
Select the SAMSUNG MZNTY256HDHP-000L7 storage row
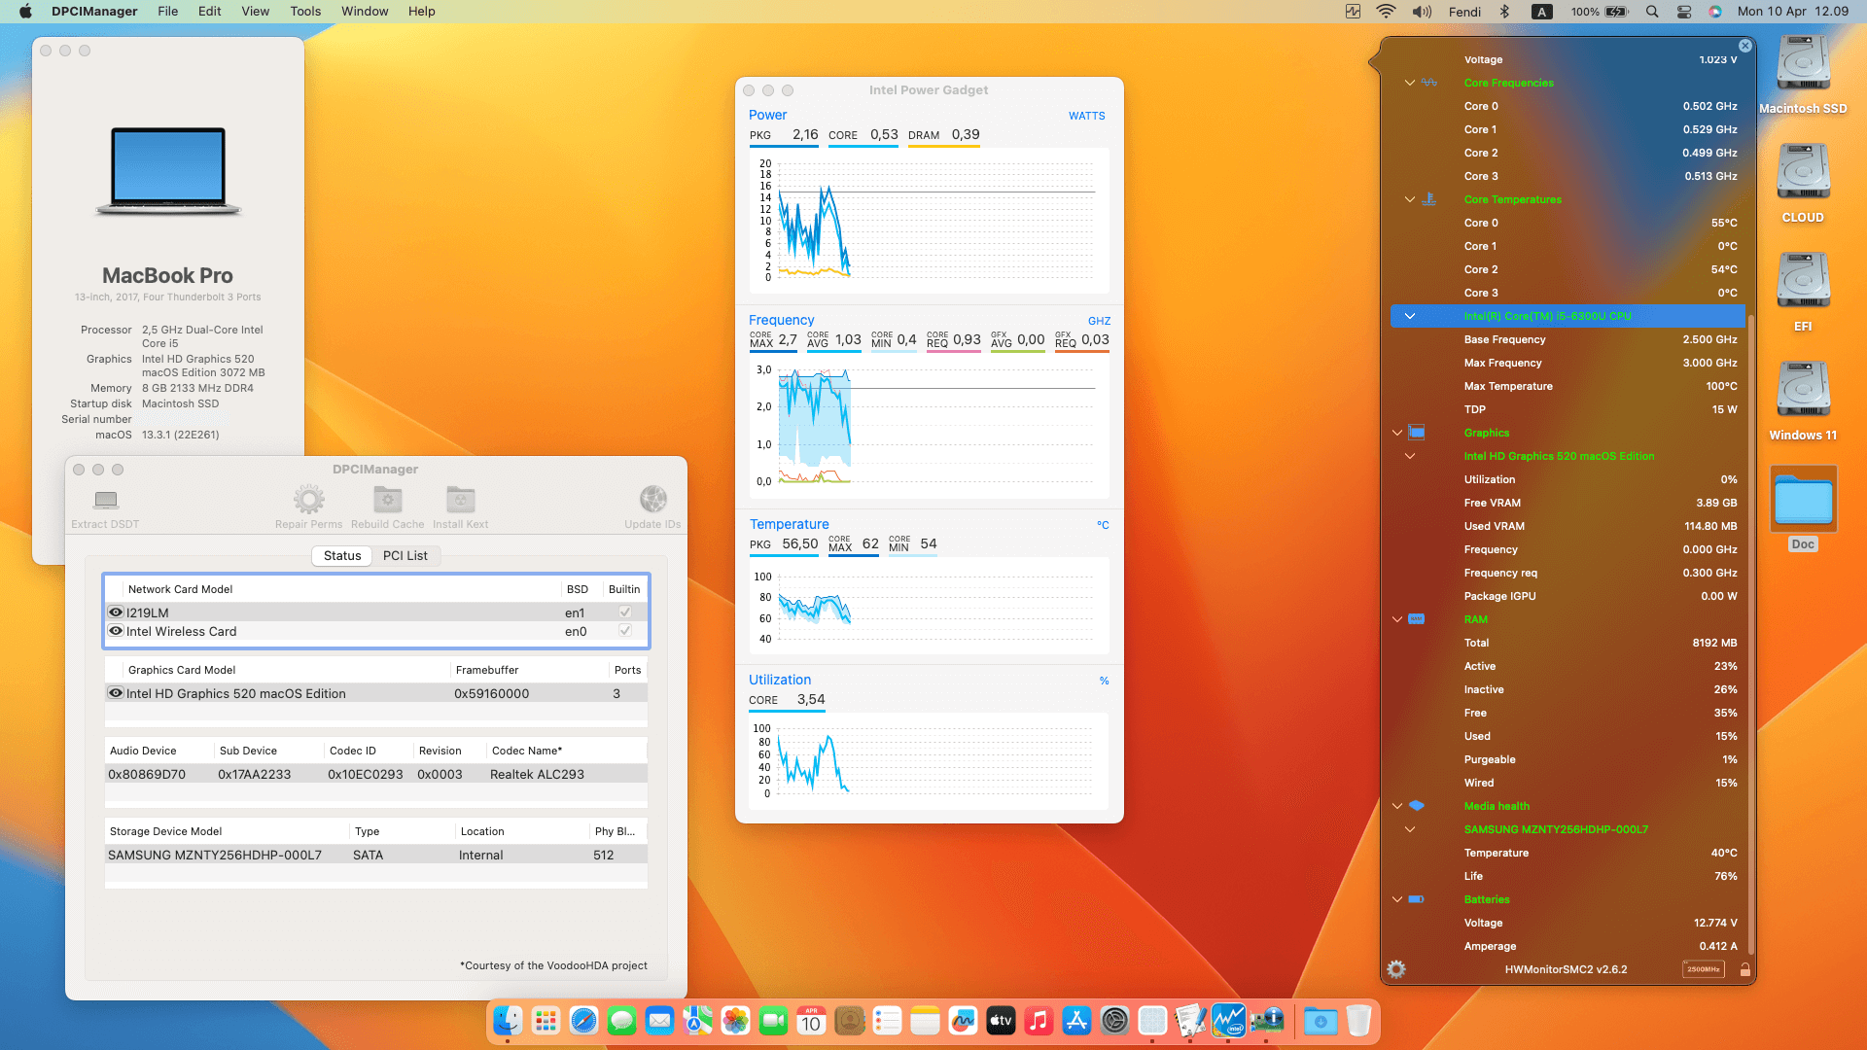375,855
